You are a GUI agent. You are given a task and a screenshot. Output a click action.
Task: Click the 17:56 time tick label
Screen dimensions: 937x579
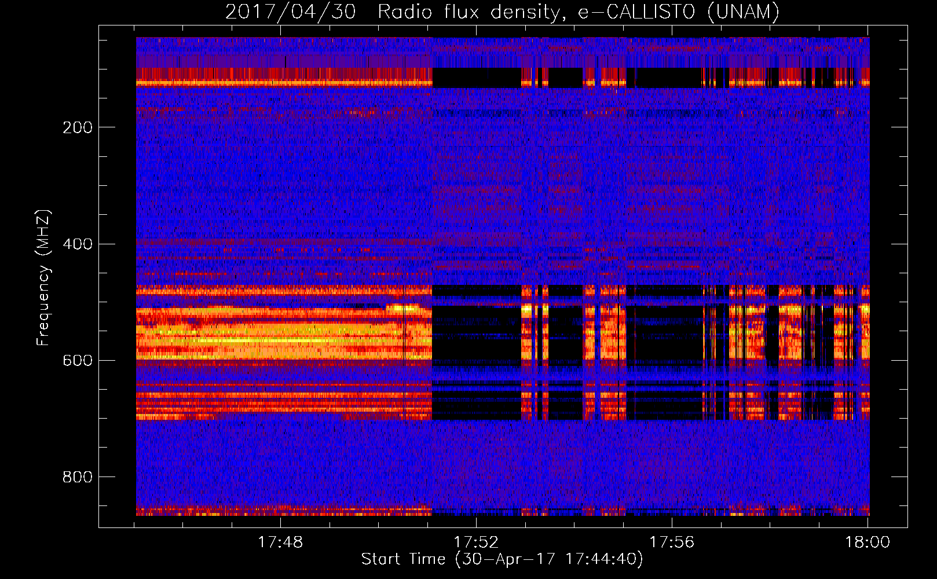[672, 542]
